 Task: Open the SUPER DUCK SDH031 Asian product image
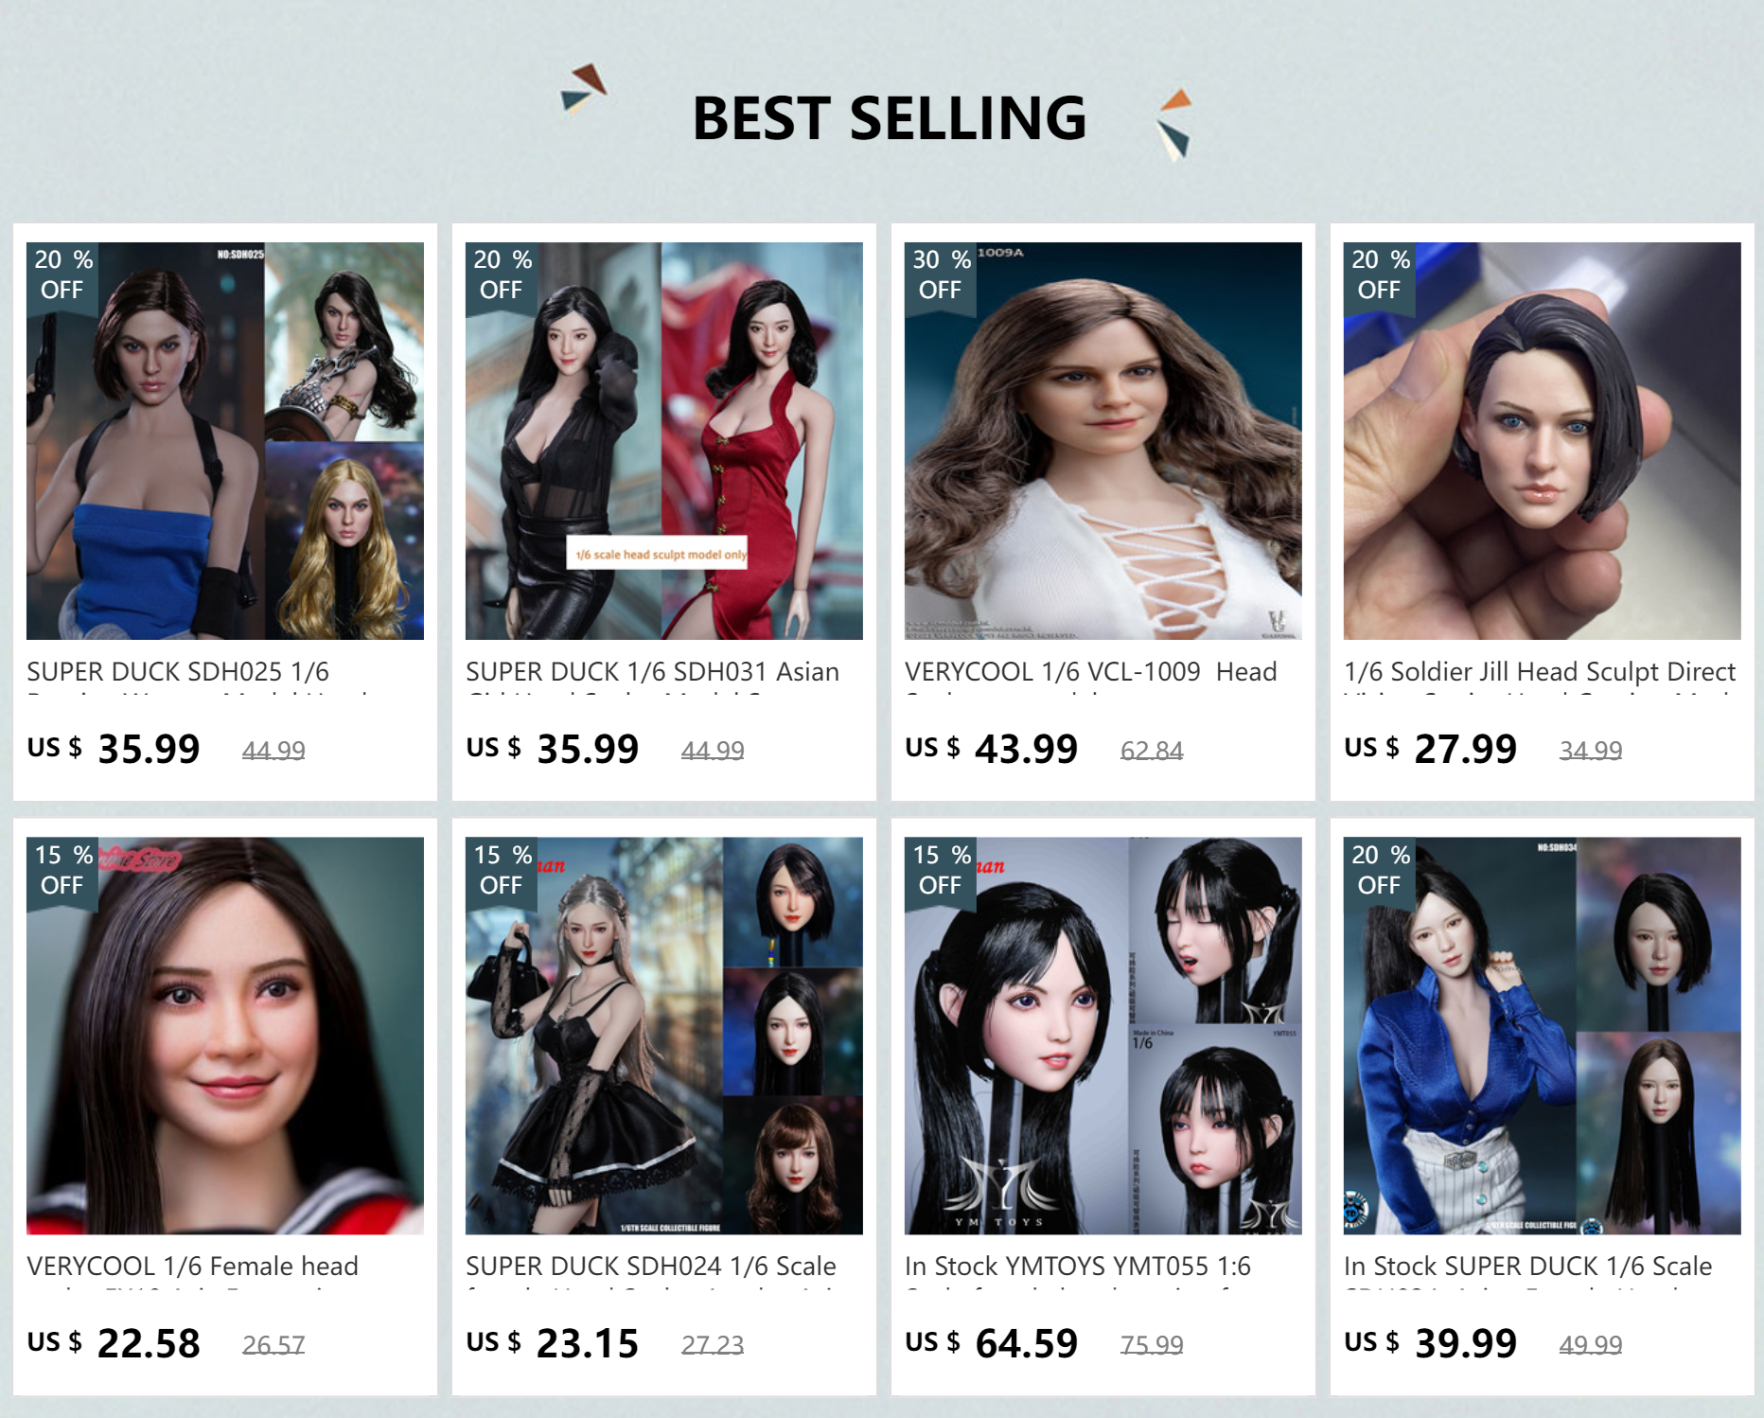664,441
